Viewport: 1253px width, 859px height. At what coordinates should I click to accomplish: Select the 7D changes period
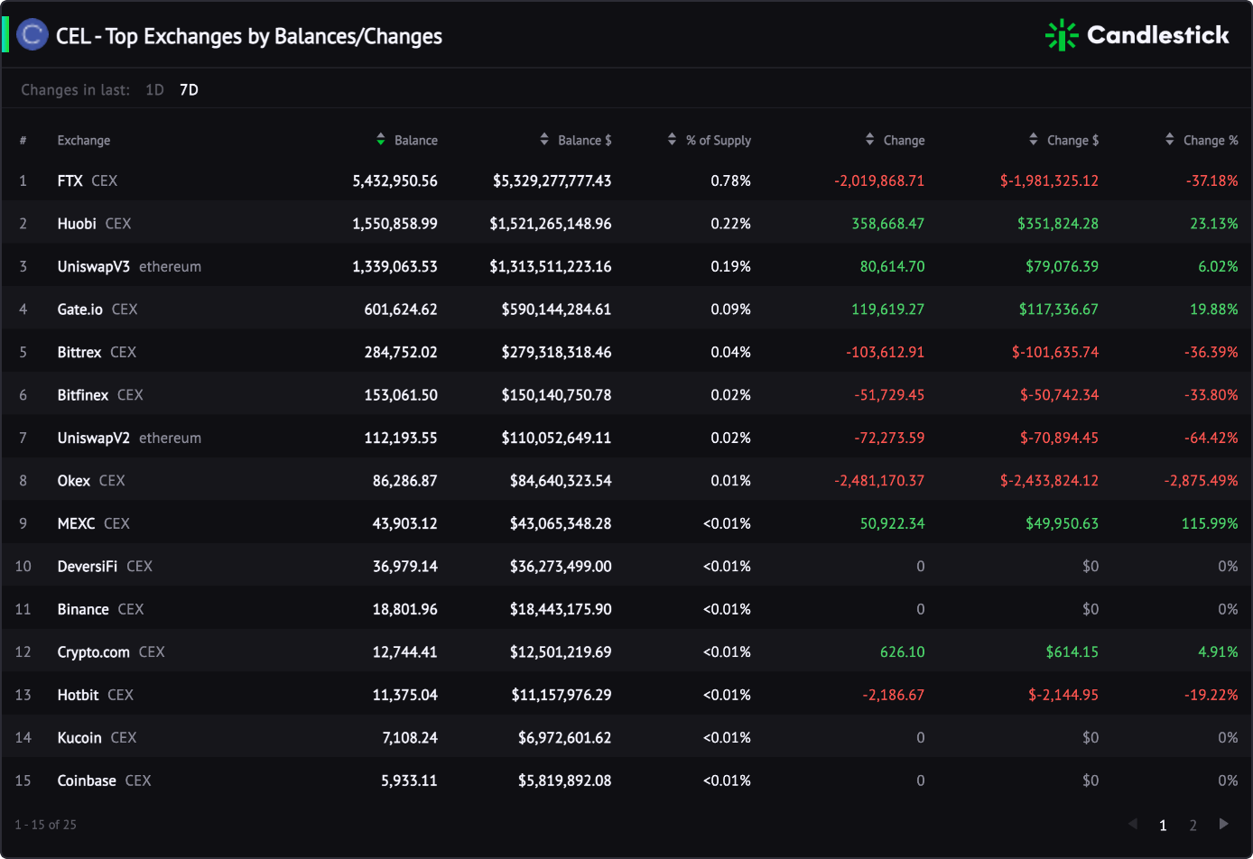click(x=189, y=89)
